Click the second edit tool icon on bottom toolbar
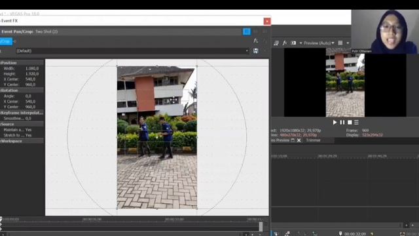Screen dimensions: 419x236 click(x=287, y=233)
